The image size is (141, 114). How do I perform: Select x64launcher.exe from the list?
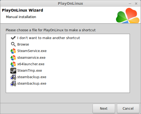click(x=31, y=64)
